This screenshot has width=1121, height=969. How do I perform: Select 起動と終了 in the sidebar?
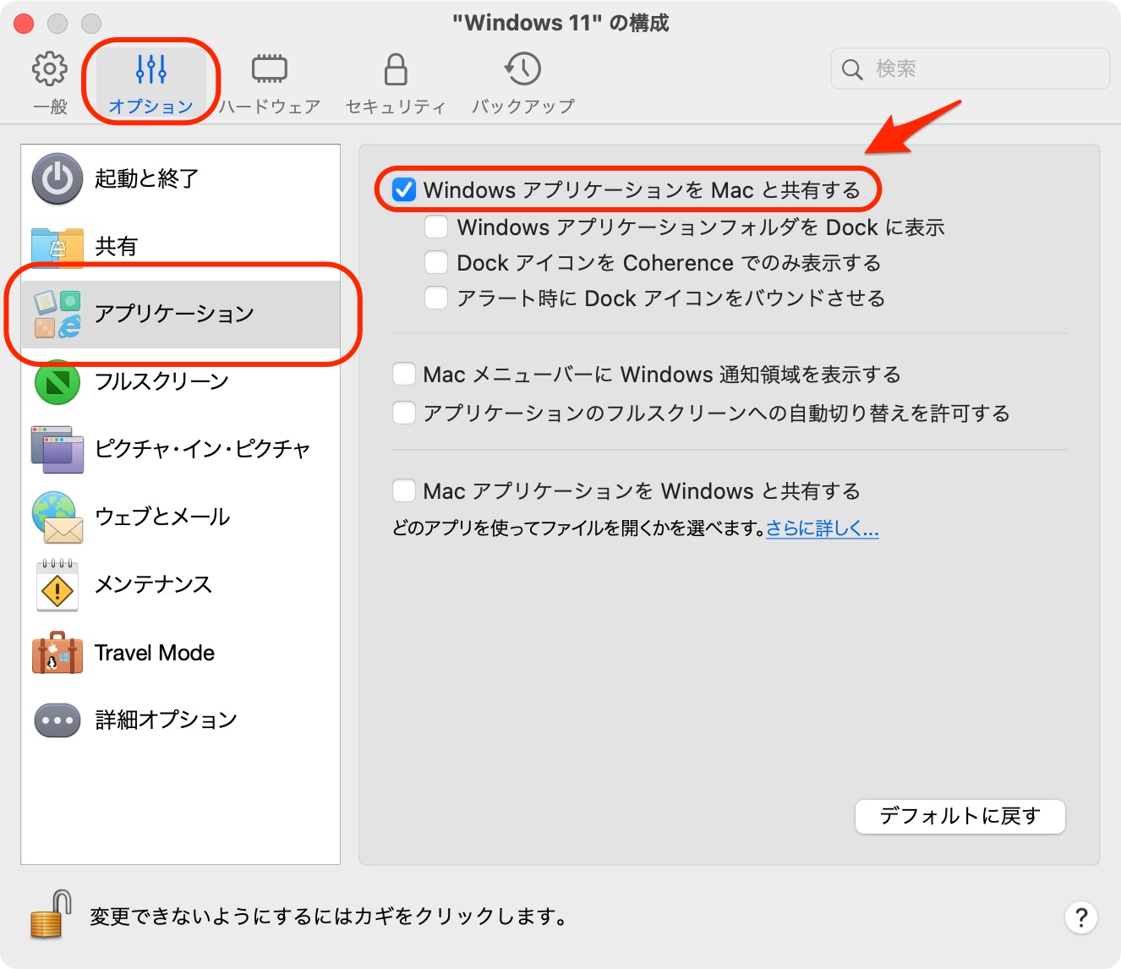click(x=181, y=178)
